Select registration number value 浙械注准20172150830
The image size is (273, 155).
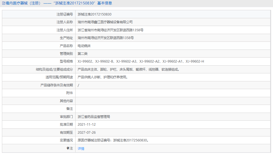pyautogui.click(x=95, y=14)
